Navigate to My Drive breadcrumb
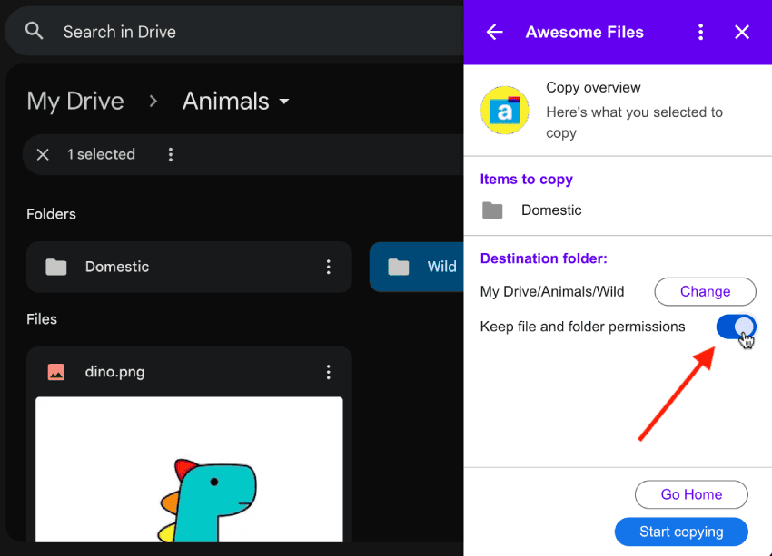772x556 pixels. pos(75,102)
